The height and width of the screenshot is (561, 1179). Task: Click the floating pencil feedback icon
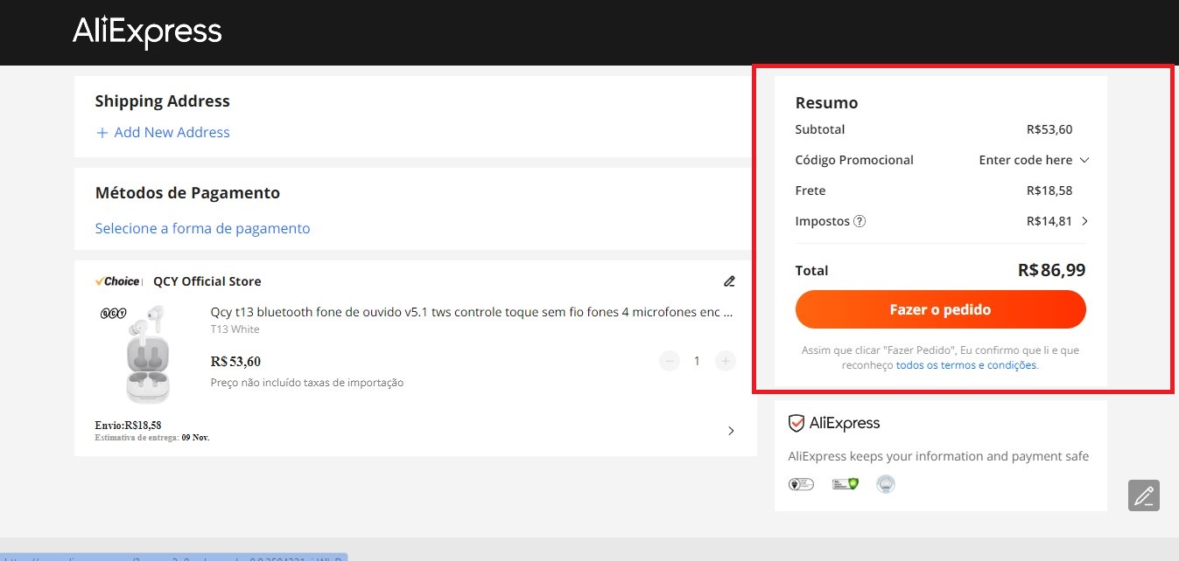pos(1144,495)
